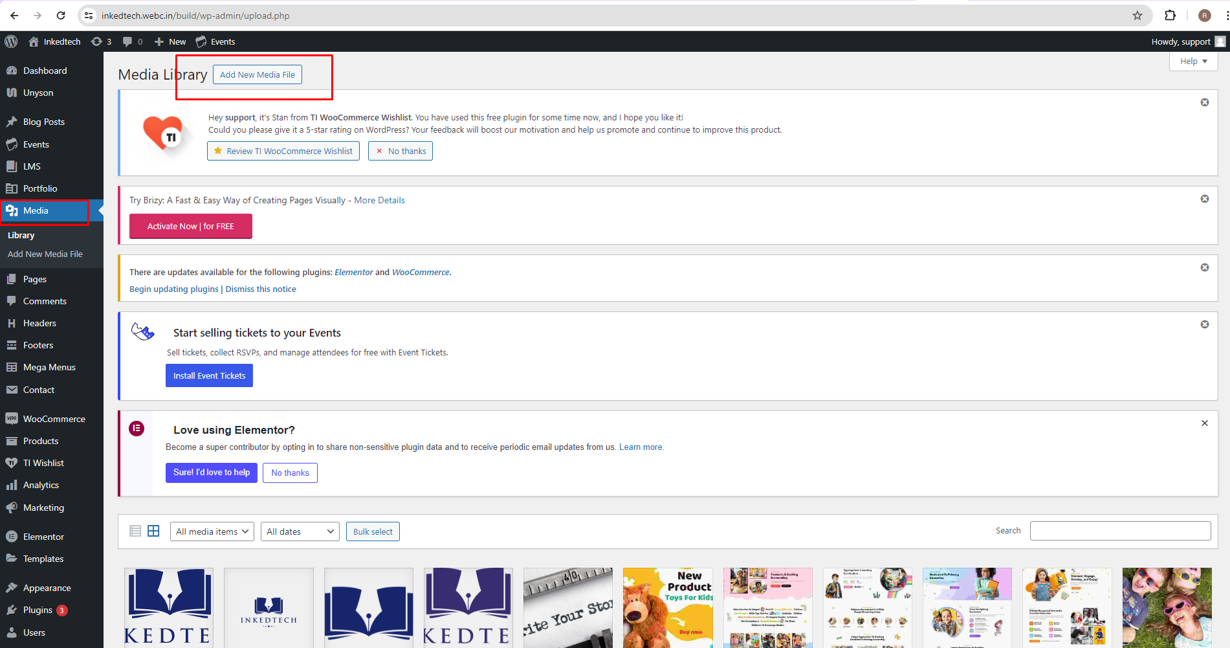The width and height of the screenshot is (1230, 648).
Task: Open the Inkedtech site home icon
Action: [x=34, y=41]
